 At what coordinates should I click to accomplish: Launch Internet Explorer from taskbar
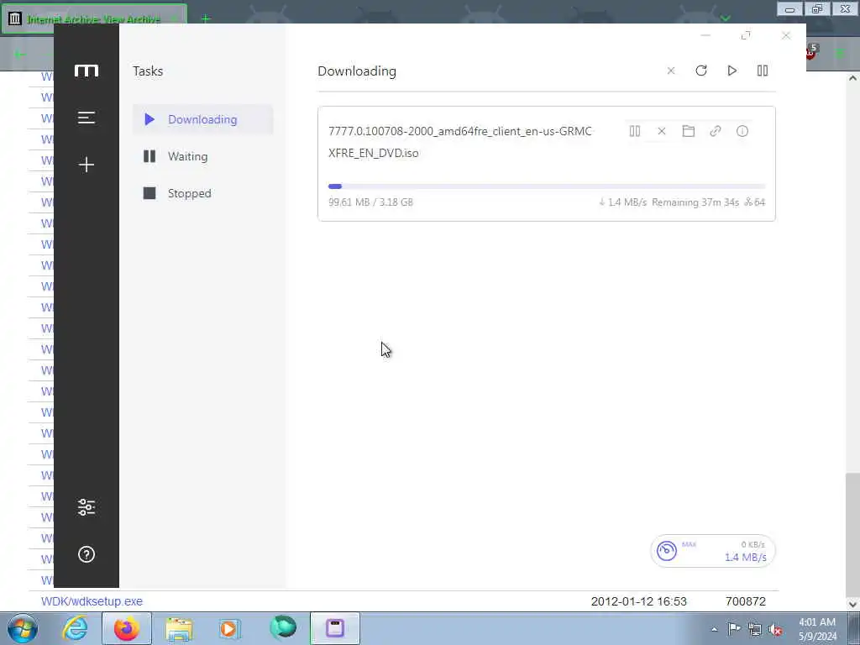click(75, 628)
